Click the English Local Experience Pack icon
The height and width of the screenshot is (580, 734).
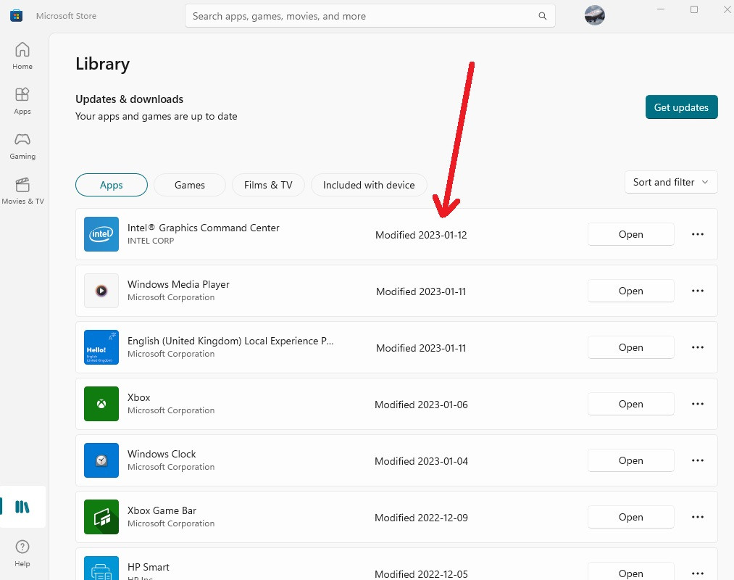click(x=101, y=347)
